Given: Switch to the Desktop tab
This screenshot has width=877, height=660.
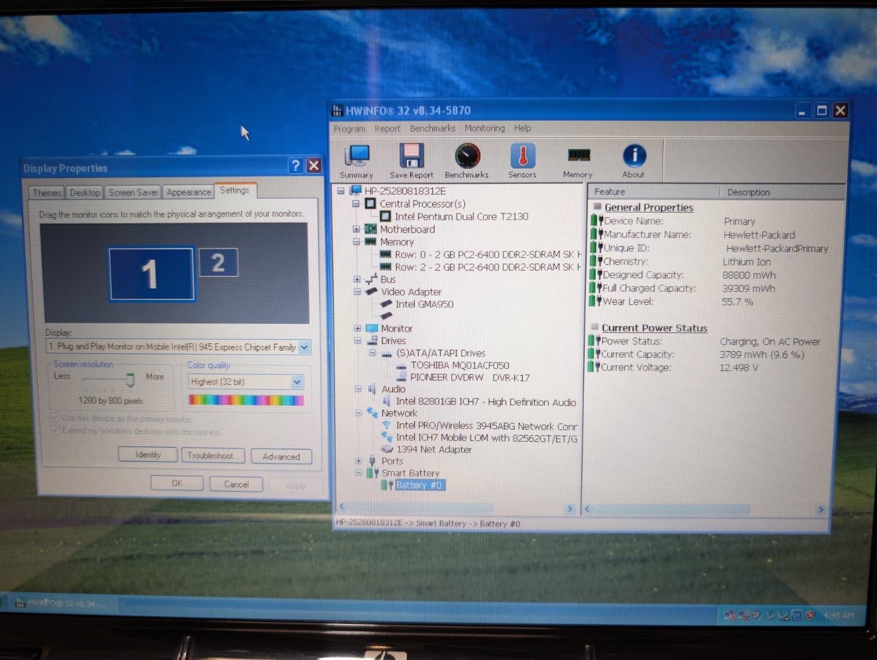Looking at the screenshot, I should tap(85, 193).
